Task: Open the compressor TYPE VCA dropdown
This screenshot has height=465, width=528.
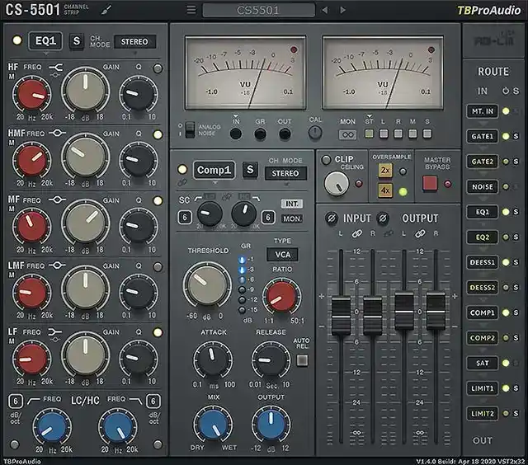Action: 282,255
